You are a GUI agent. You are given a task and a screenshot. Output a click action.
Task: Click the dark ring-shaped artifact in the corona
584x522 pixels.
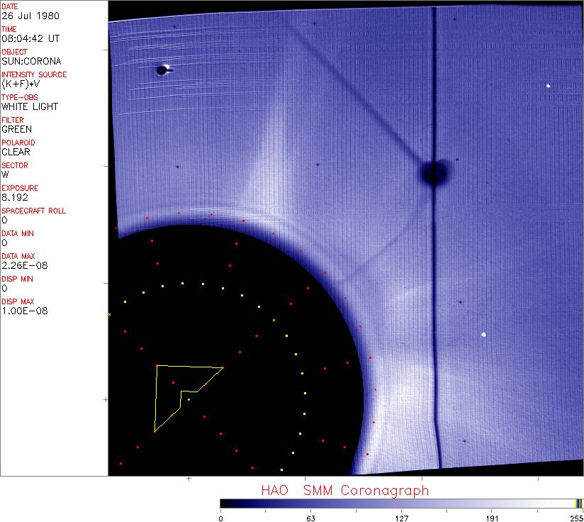point(433,172)
